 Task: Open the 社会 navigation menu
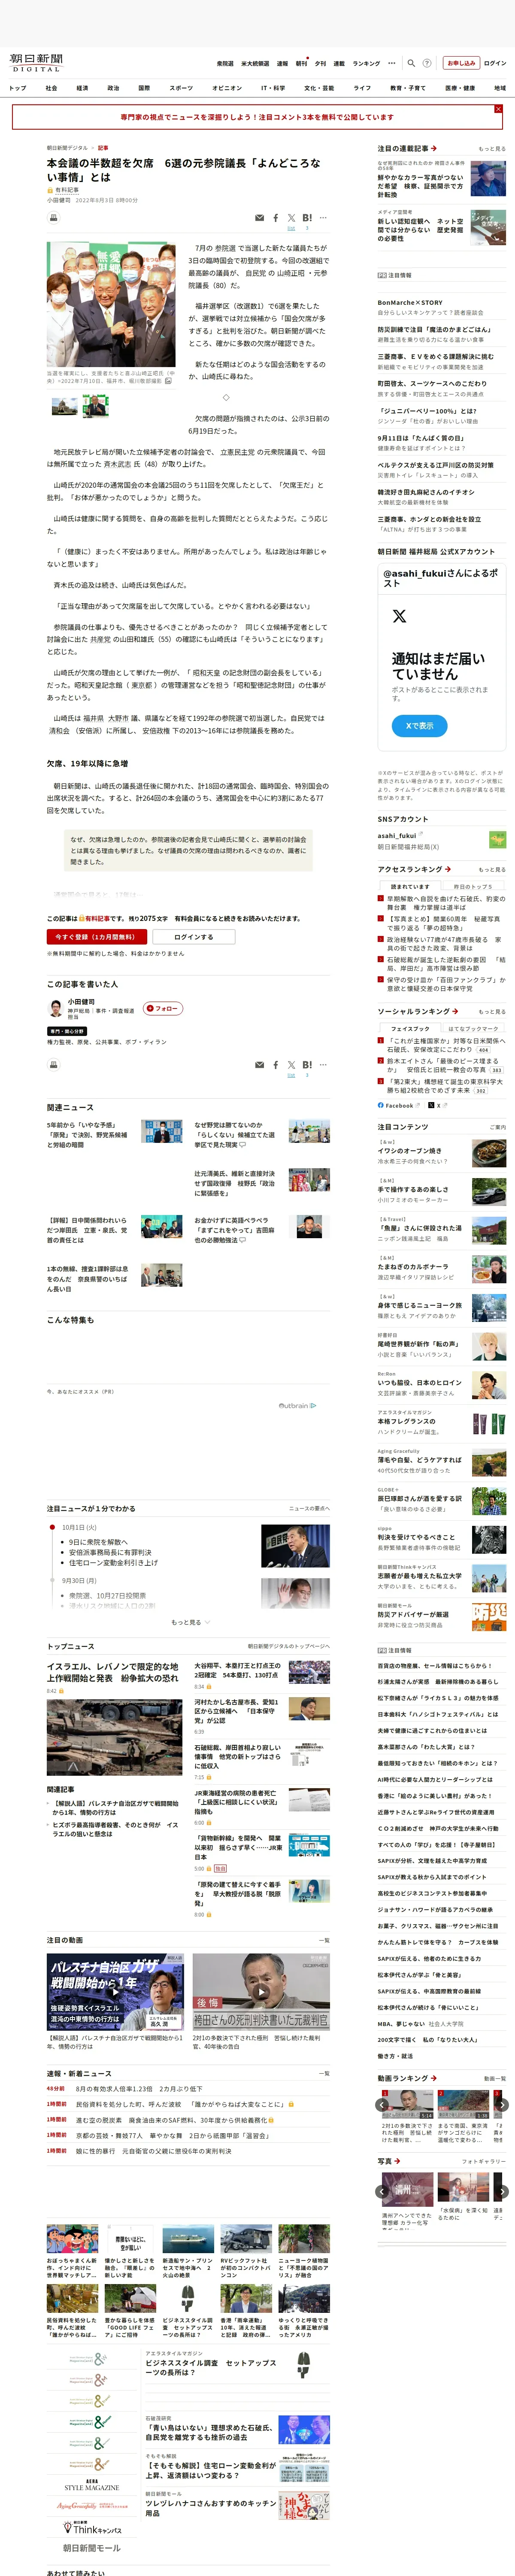point(51,88)
